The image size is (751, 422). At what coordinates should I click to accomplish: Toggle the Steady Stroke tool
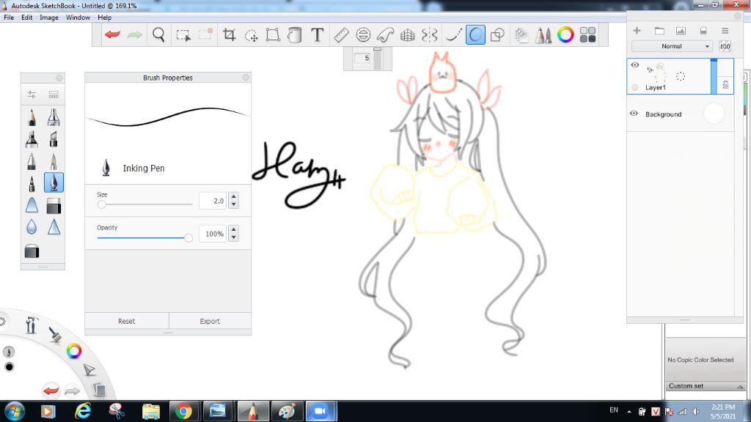[x=453, y=34]
